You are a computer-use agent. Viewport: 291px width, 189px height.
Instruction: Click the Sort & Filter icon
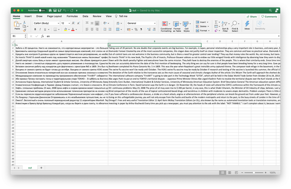pos(225,26)
